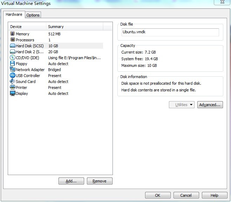The image size is (231, 202).
Task: Sort by the Device column header
Action: (x=27, y=27)
